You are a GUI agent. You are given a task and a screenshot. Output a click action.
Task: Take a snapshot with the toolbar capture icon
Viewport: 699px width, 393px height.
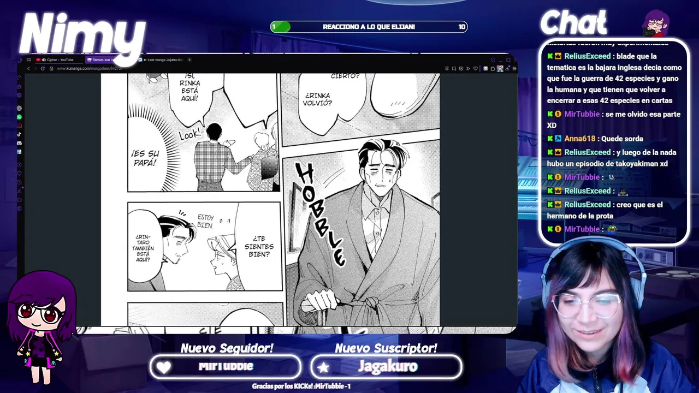[x=454, y=68]
